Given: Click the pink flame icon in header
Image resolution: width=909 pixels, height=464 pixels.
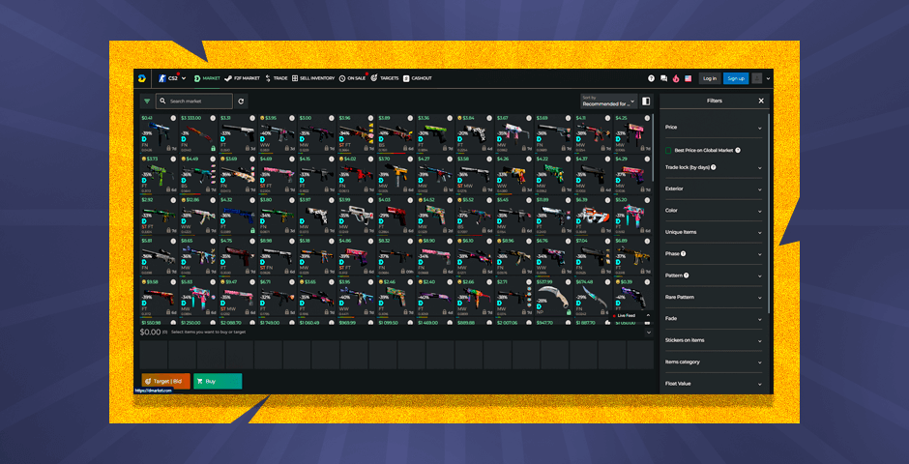Looking at the screenshot, I should (676, 78).
